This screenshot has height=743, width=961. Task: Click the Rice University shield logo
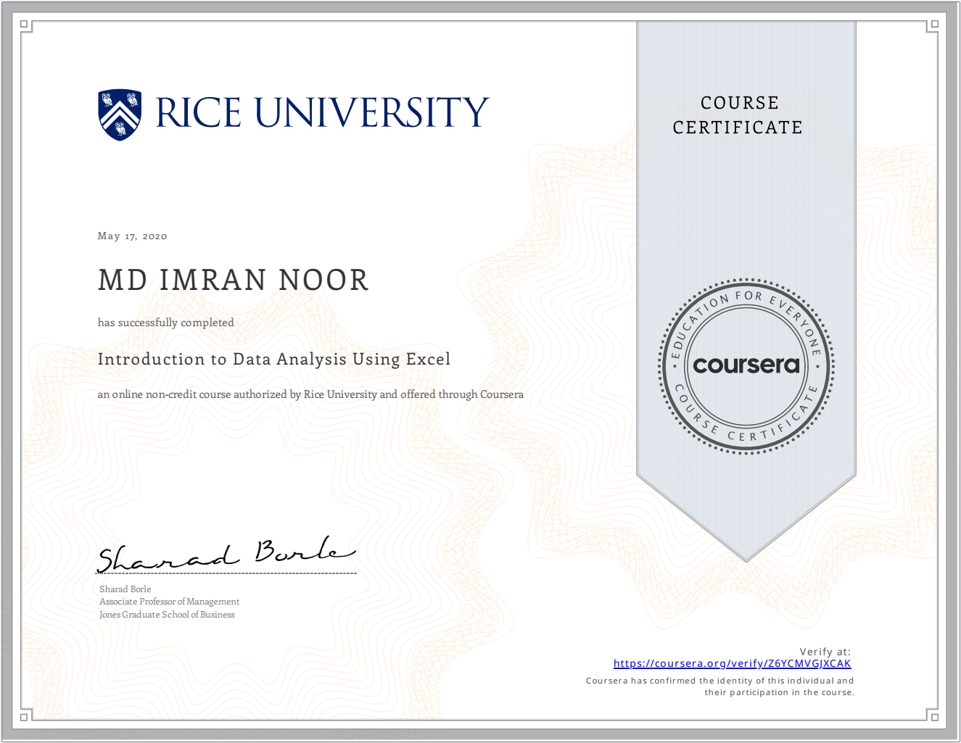click(x=120, y=115)
